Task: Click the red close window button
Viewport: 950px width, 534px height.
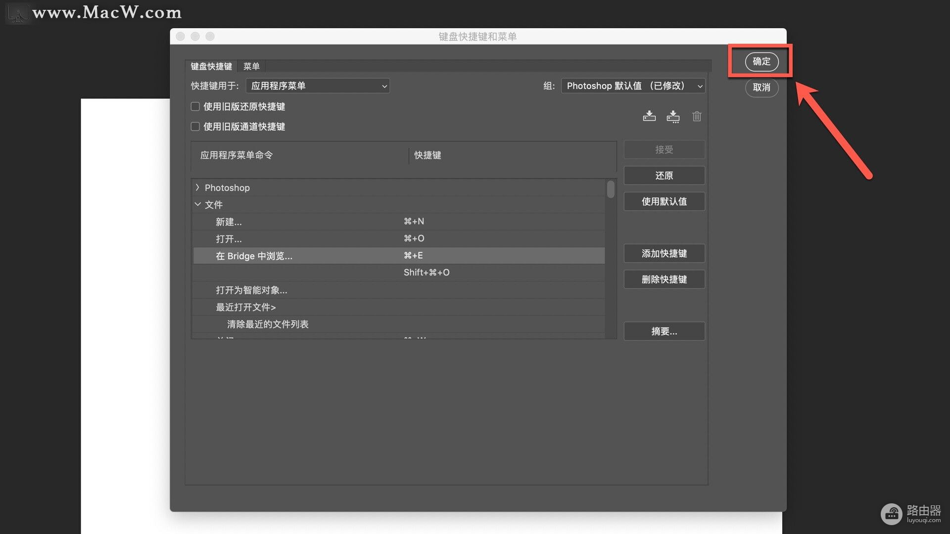Action: 181,36
